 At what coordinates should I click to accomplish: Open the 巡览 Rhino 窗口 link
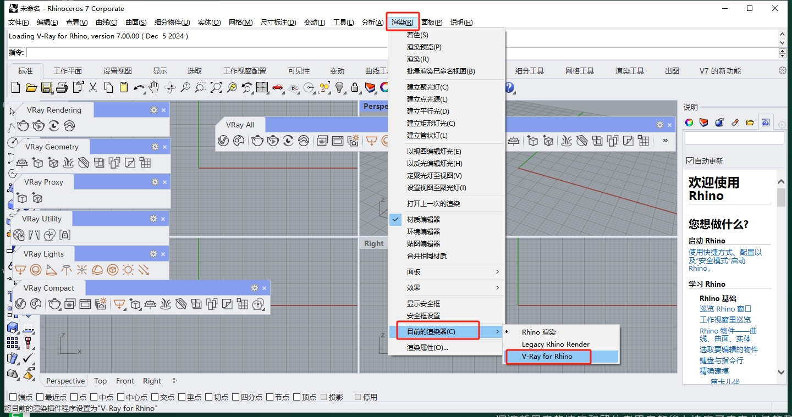pos(725,309)
